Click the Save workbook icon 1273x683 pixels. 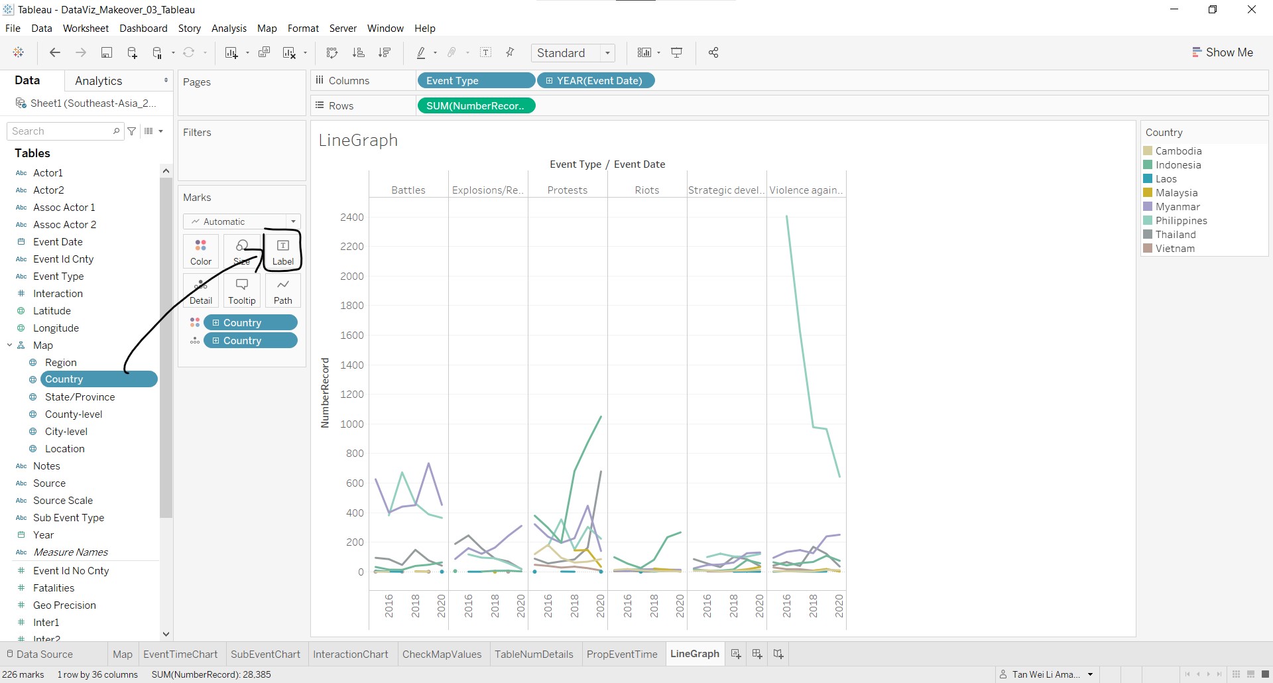[x=106, y=53]
